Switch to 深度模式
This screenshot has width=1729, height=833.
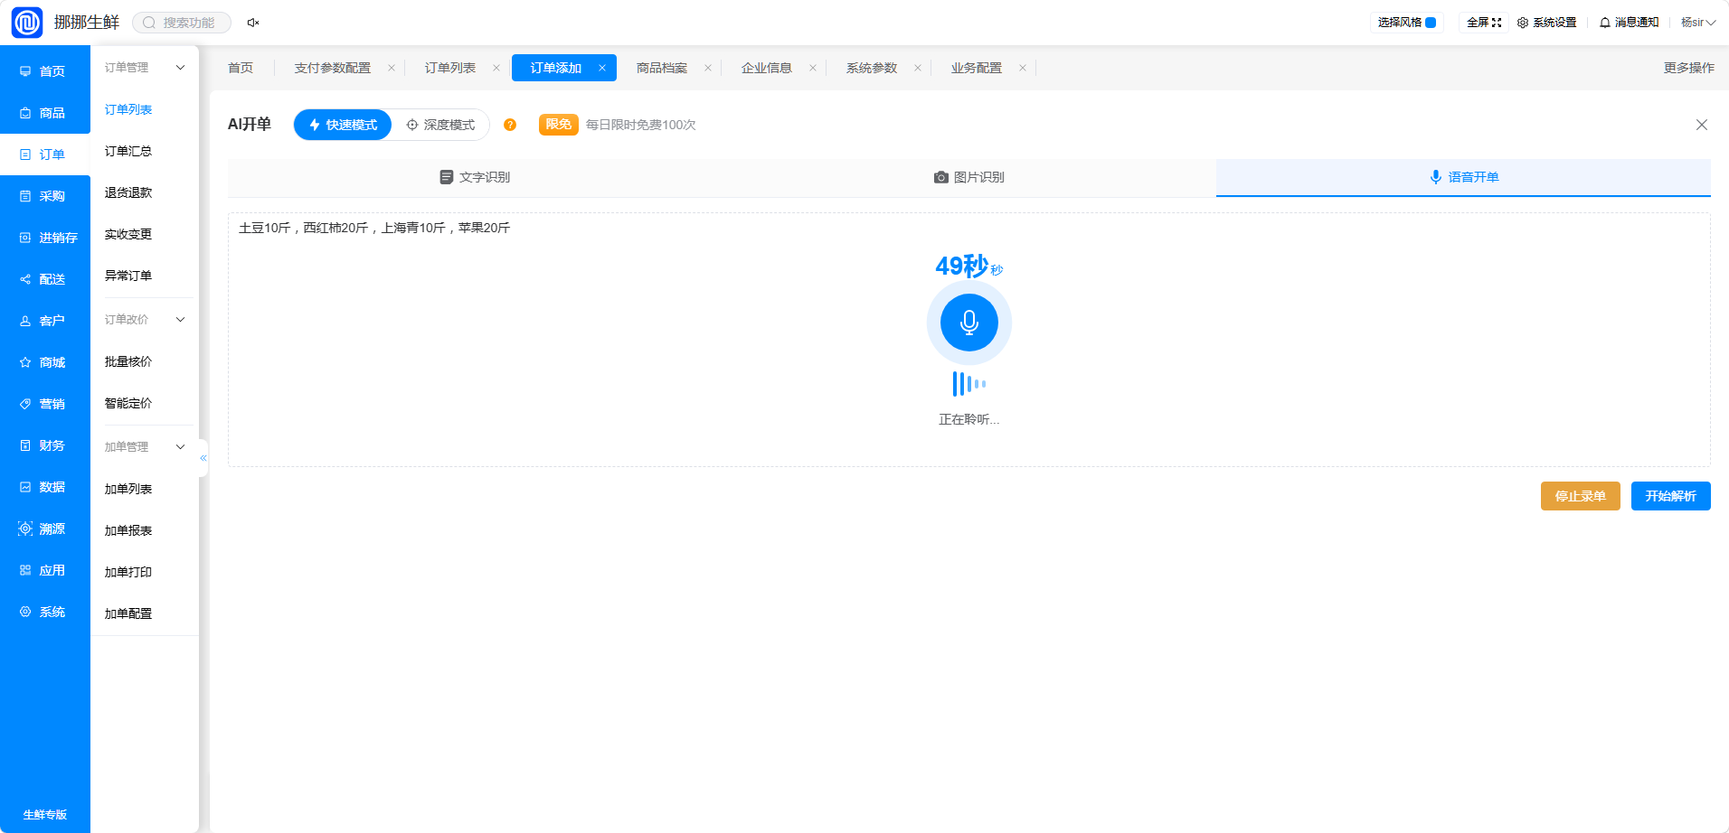pos(440,125)
